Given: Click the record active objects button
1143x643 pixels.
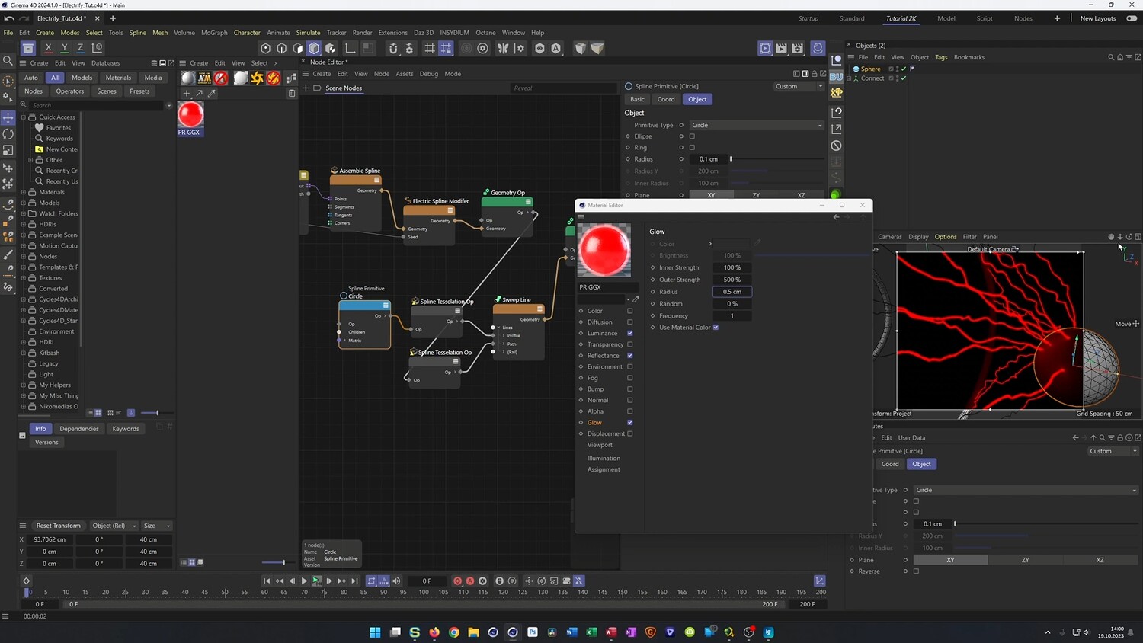Looking at the screenshot, I should [x=457, y=581].
